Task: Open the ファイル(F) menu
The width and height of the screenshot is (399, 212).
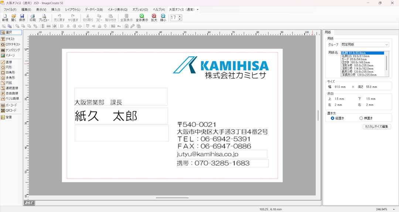Action: click(10, 10)
